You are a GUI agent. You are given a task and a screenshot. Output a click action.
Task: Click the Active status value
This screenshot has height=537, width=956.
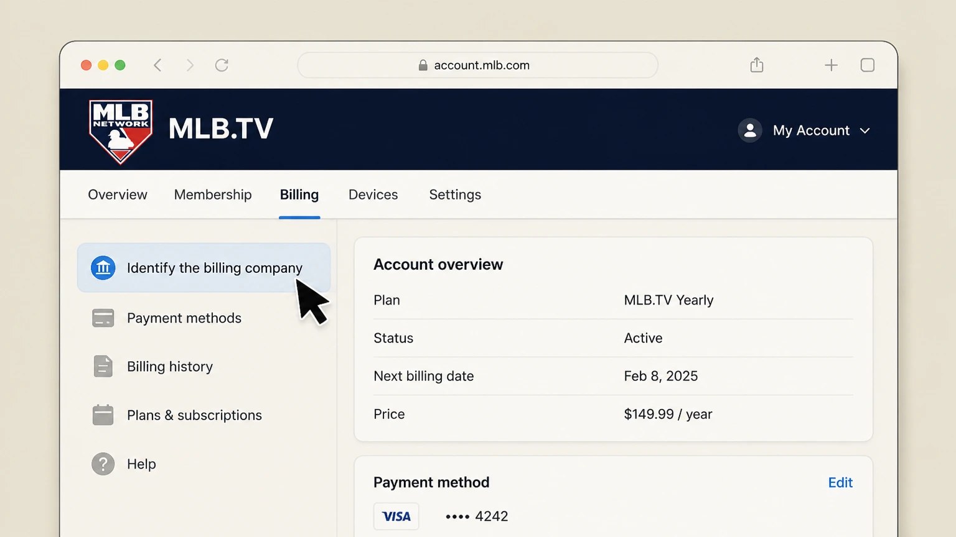[x=643, y=338]
